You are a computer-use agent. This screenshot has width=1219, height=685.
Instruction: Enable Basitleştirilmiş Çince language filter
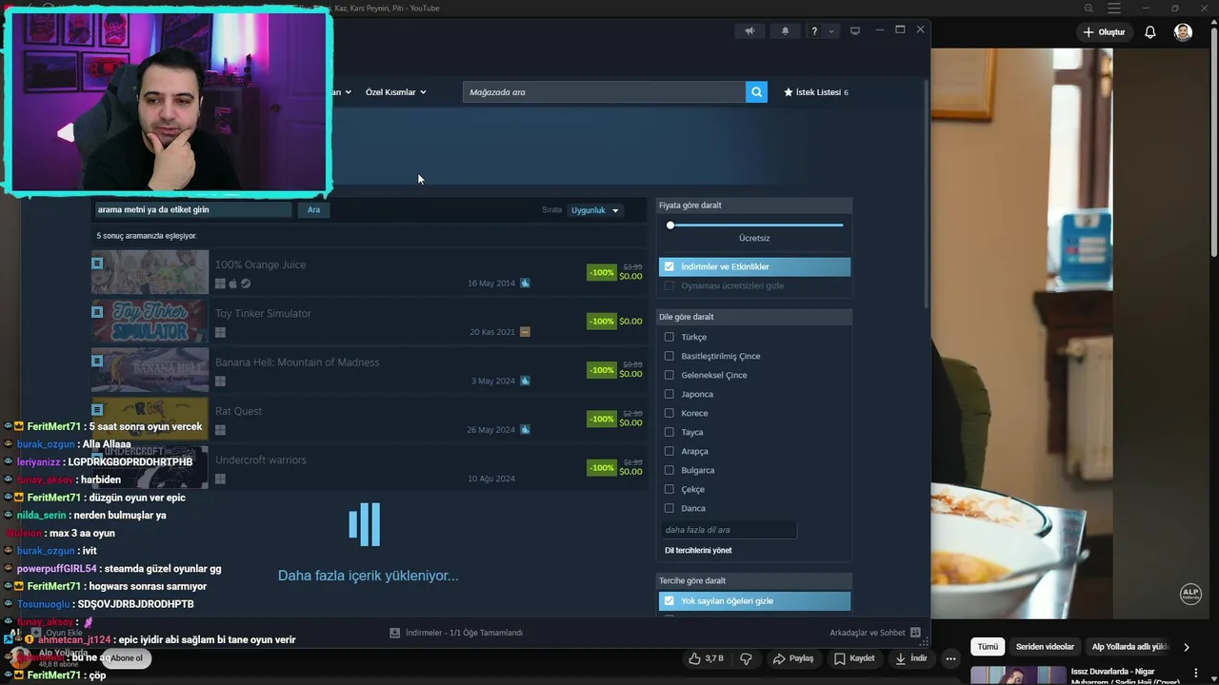pyautogui.click(x=669, y=356)
